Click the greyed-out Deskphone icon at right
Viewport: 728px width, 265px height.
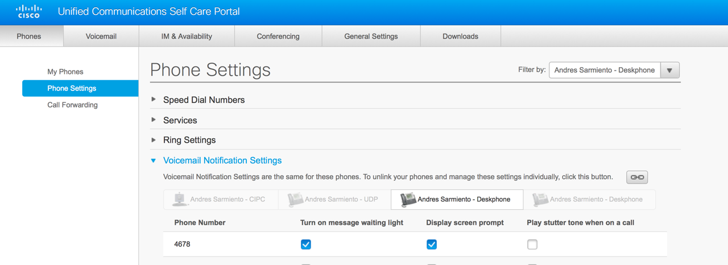(540, 199)
